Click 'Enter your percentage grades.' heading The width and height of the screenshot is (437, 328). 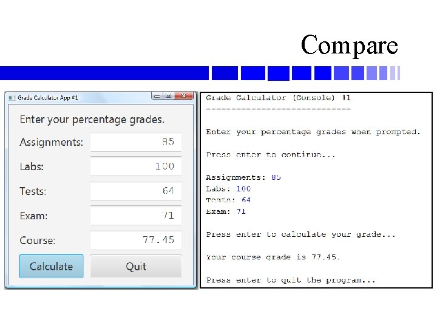pos(92,120)
